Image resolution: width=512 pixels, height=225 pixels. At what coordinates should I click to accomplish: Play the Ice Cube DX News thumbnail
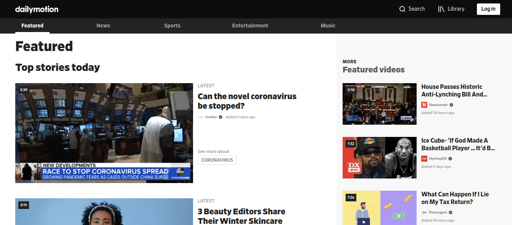(380, 157)
